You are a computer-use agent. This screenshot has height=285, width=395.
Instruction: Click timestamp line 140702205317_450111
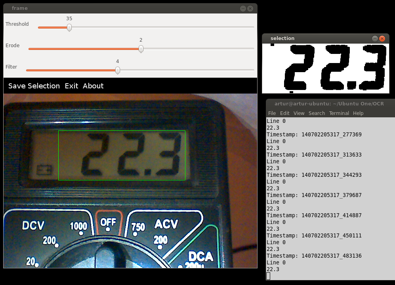click(314, 235)
